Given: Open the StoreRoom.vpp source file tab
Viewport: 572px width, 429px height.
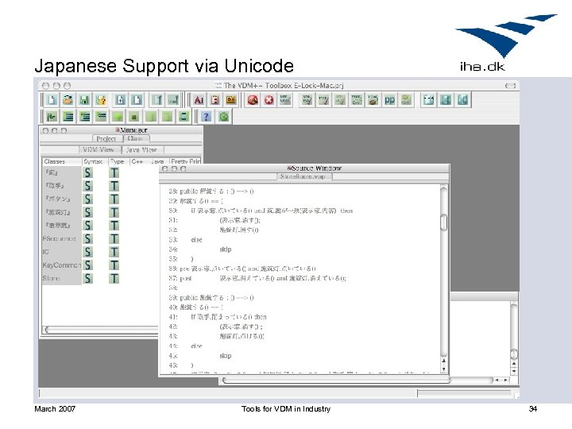Looking at the screenshot, I should [x=303, y=176].
